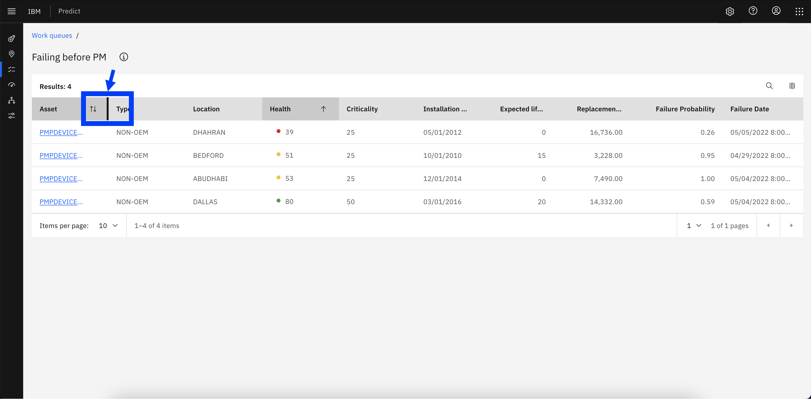Select the gauge meter sidebar icon
Viewport: 811px width, 399px height.
[x=12, y=85]
